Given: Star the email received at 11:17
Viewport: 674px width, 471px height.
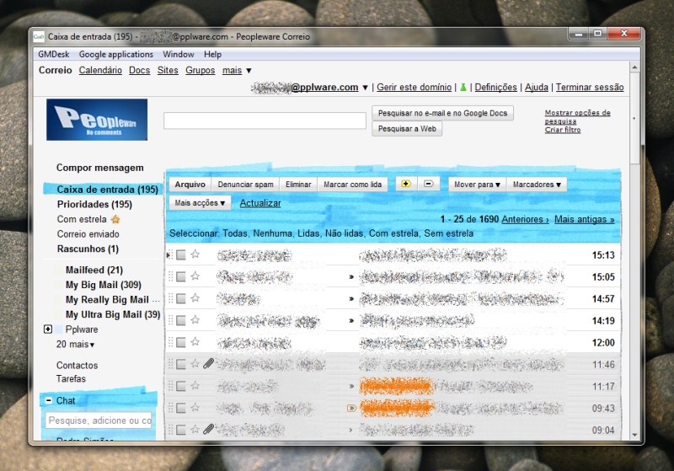Looking at the screenshot, I should pos(195,386).
